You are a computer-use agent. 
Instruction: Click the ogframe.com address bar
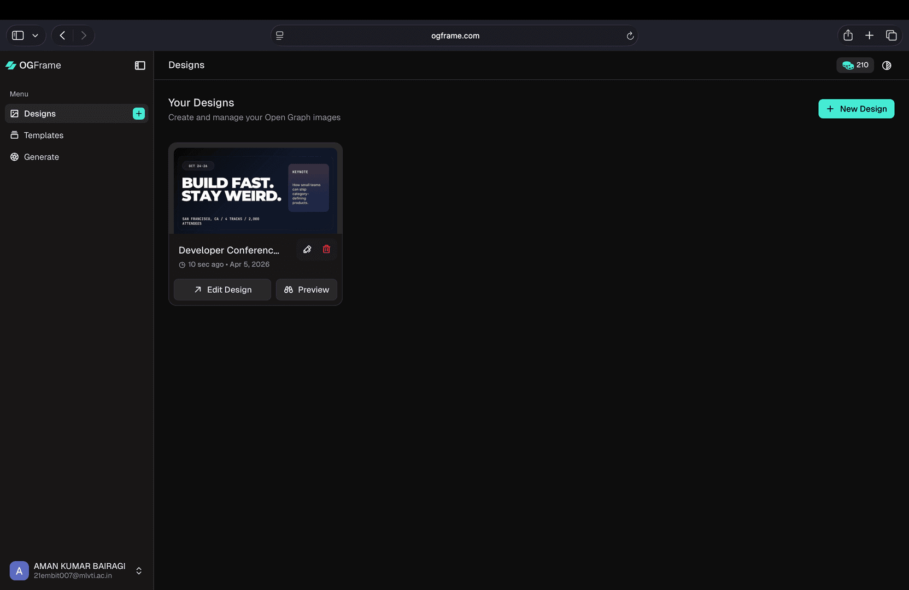click(x=454, y=36)
